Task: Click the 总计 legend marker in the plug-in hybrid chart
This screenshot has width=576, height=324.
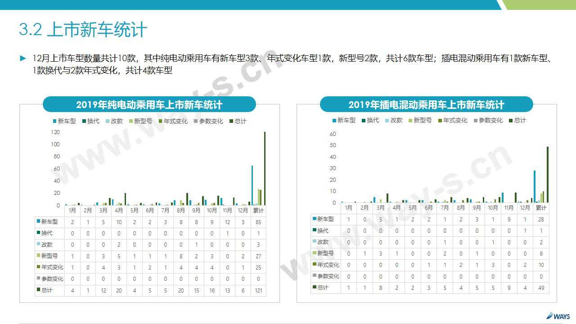Action: [511, 120]
